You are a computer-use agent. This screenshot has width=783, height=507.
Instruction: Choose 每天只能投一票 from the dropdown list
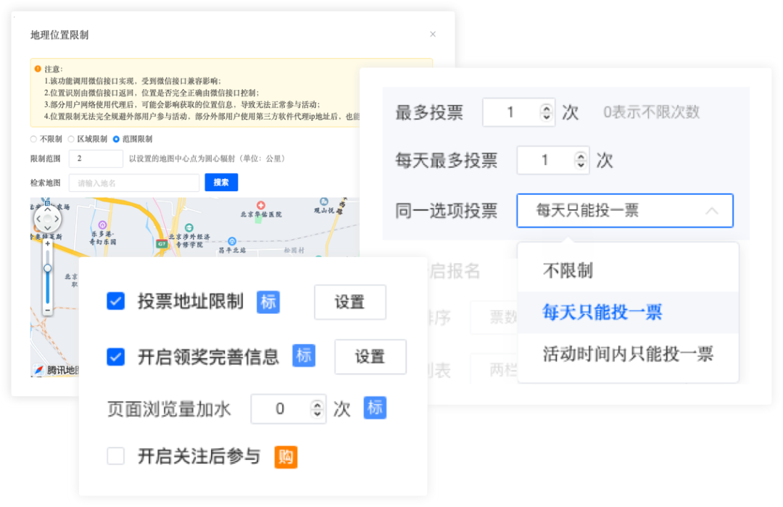pyautogui.click(x=628, y=312)
